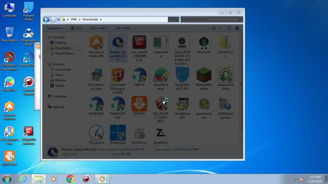
Task: Select the file named download
Action: pos(204,45)
